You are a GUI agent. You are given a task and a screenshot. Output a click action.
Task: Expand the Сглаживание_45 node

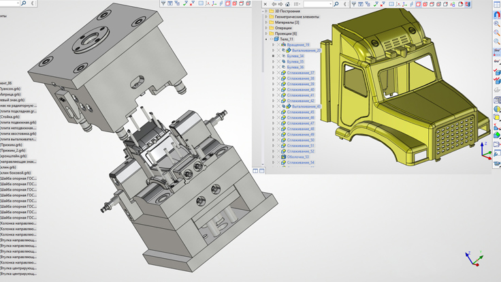pos(273,112)
